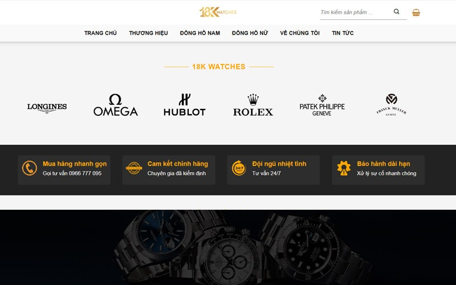Select the Omega brand logo
Screen dimensions: 456x285
coord(116,105)
